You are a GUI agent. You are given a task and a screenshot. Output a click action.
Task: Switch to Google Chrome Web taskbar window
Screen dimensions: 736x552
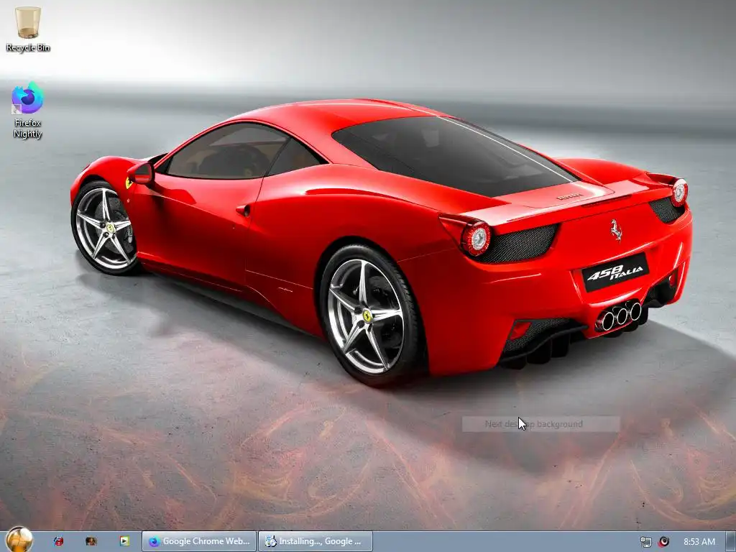click(199, 541)
